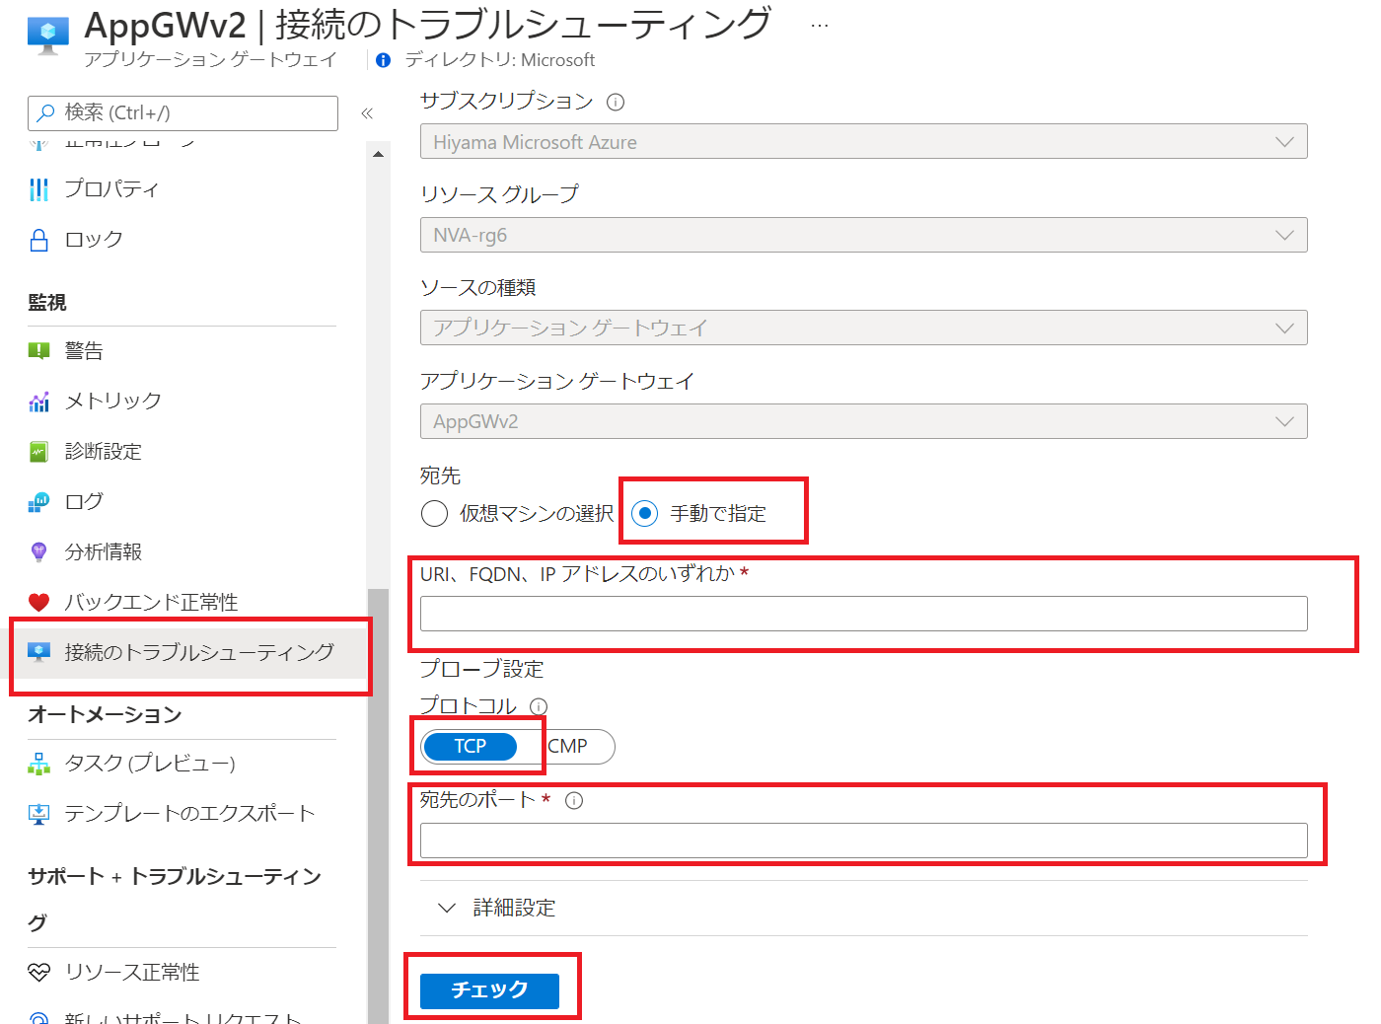Focus the sidebar search box 検索 (Ctrl+/)
Screen dimensions: 1381x1024
point(182,113)
